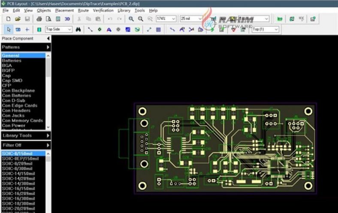Viewport: 338px width, 213px height.
Task: Expand the Filter Off panel
Action: click(48, 145)
